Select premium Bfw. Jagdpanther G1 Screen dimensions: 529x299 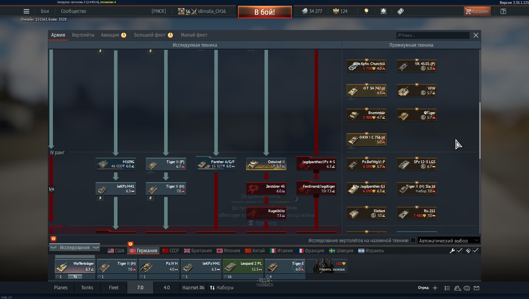(366, 188)
